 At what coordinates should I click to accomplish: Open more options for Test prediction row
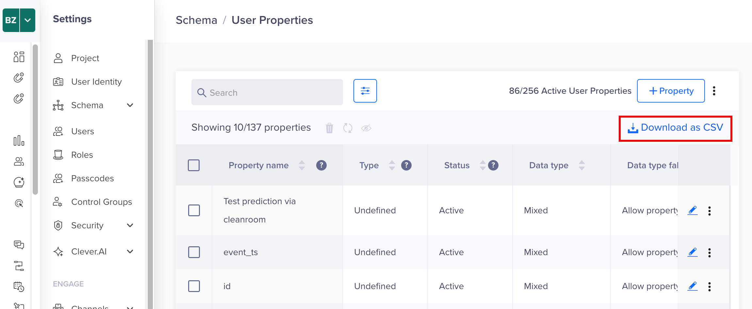pyautogui.click(x=710, y=211)
